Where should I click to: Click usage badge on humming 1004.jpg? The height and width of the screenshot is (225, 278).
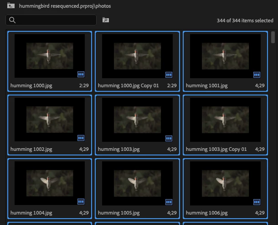81,202
